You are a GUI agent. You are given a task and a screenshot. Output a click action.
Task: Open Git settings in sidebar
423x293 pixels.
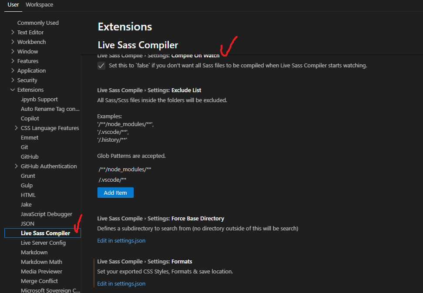point(24,147)
